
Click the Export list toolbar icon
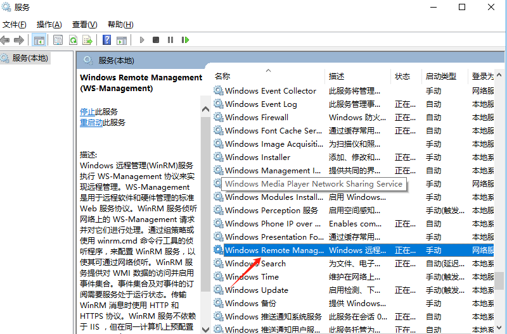click(87, 40)
